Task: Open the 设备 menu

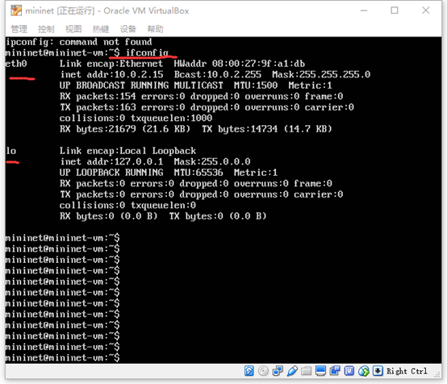Action: point(128,29)
